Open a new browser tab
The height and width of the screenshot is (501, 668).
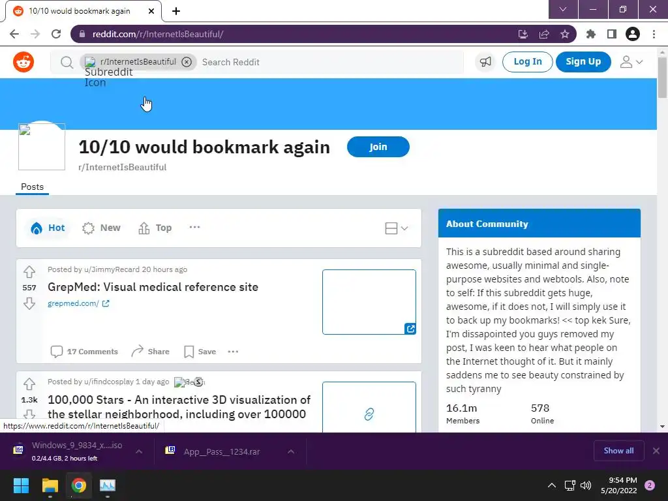[176, 11]
